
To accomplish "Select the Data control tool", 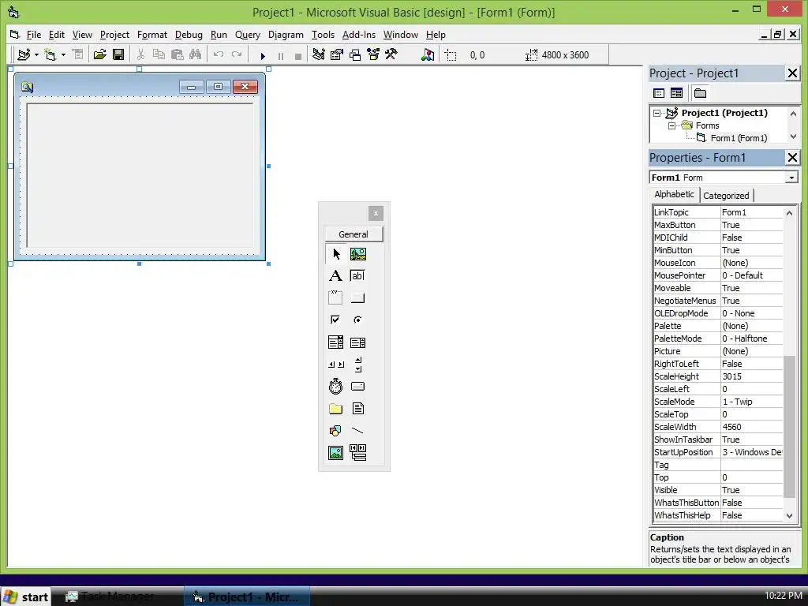I will pos(358,452).
